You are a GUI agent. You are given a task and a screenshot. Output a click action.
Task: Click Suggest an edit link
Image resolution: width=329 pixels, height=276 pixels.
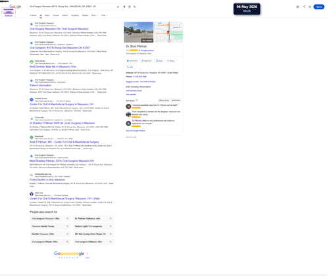pyautogui.click(x=132, y=81)
